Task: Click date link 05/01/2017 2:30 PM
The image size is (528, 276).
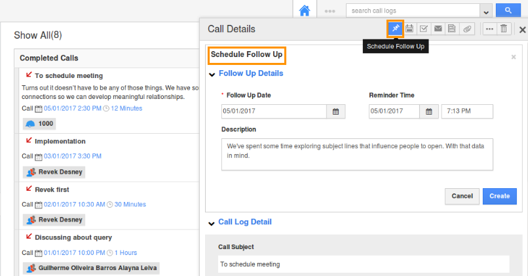Action: [73, 109]
